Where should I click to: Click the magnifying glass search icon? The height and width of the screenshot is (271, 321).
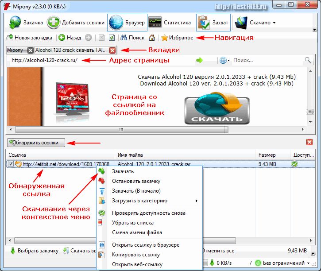point(308,60)
